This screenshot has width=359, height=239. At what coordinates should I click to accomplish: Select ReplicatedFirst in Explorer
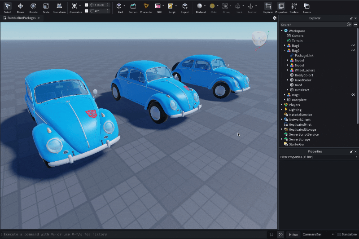click(x=300, y=124)
